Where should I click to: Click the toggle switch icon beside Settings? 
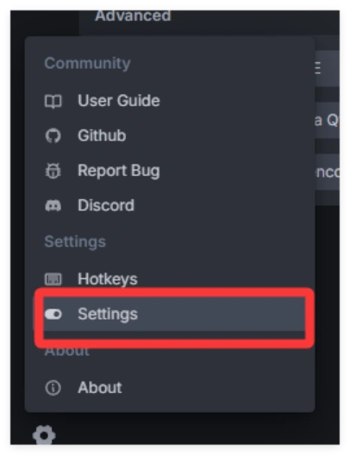tap(53, 314)
